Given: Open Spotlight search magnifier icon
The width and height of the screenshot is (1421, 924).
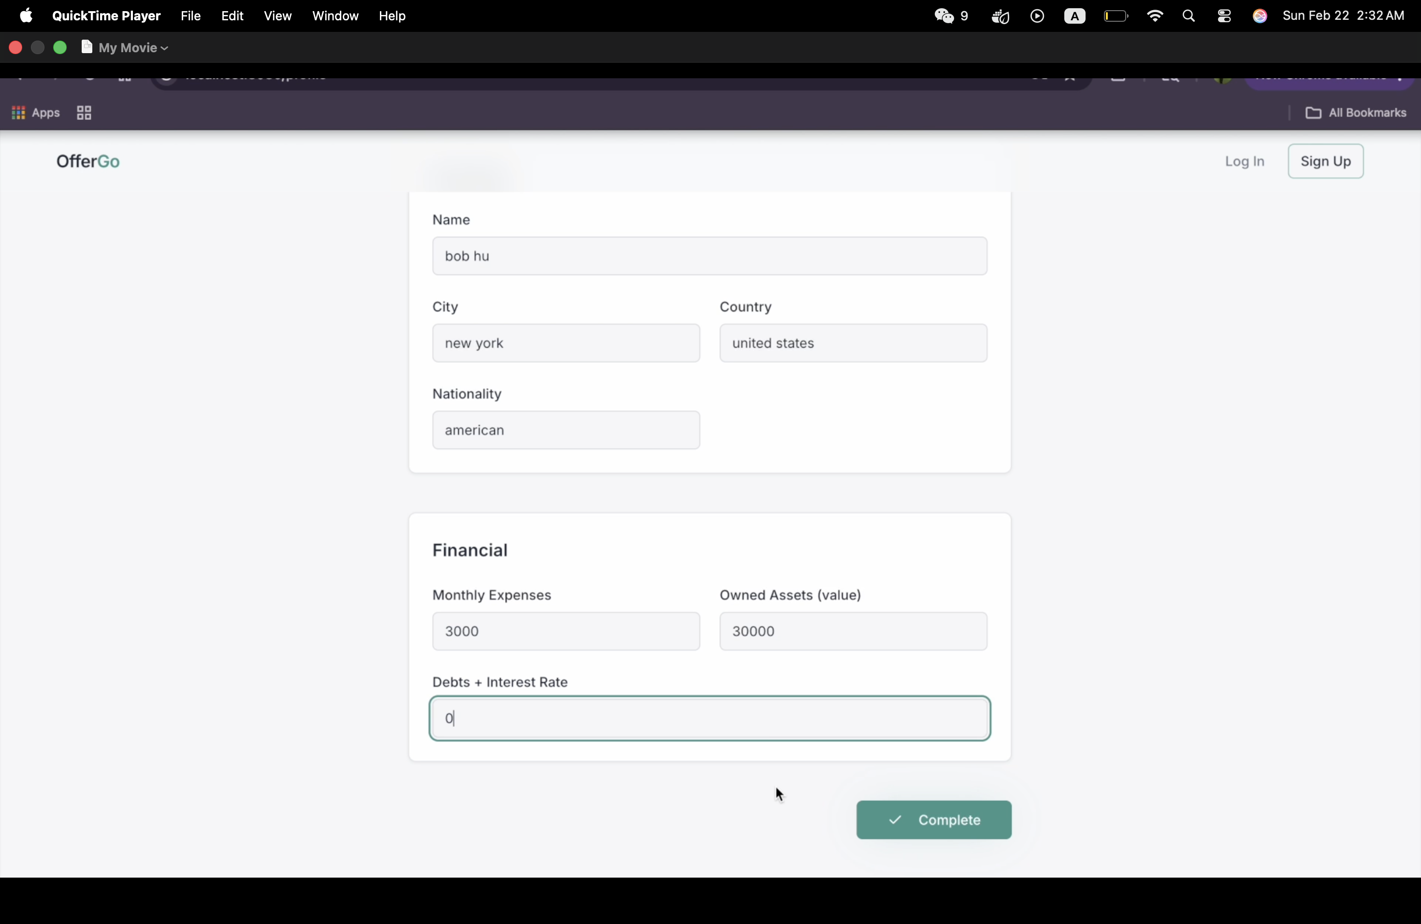Looking at the screenshot, I should point(1189,16).
